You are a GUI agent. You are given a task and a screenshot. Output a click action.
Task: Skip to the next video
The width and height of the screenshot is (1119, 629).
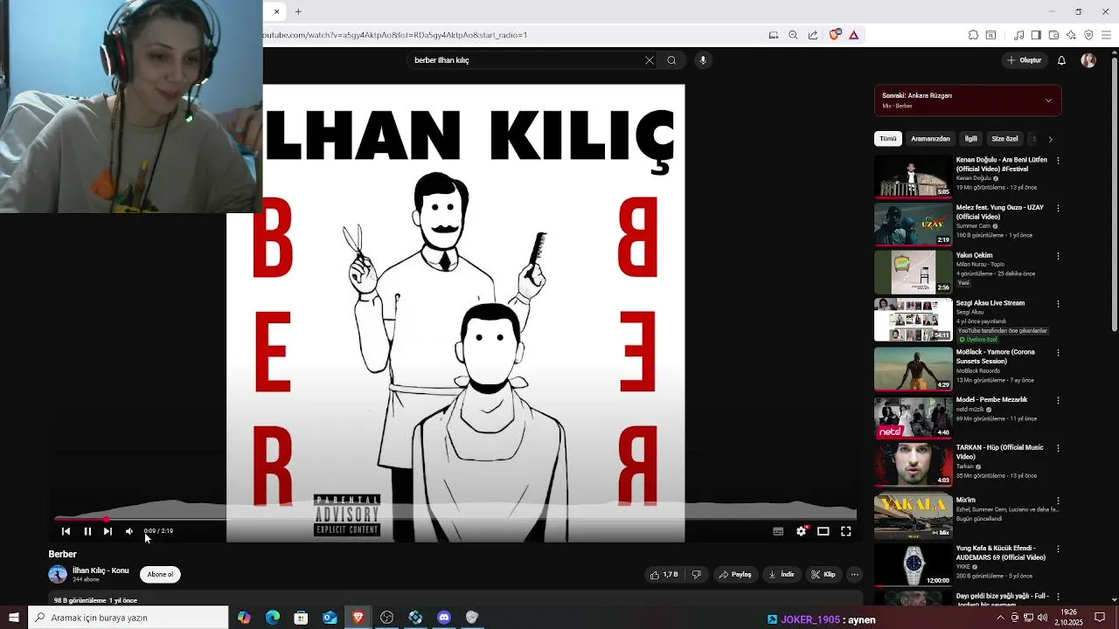(x=108, y=531)
